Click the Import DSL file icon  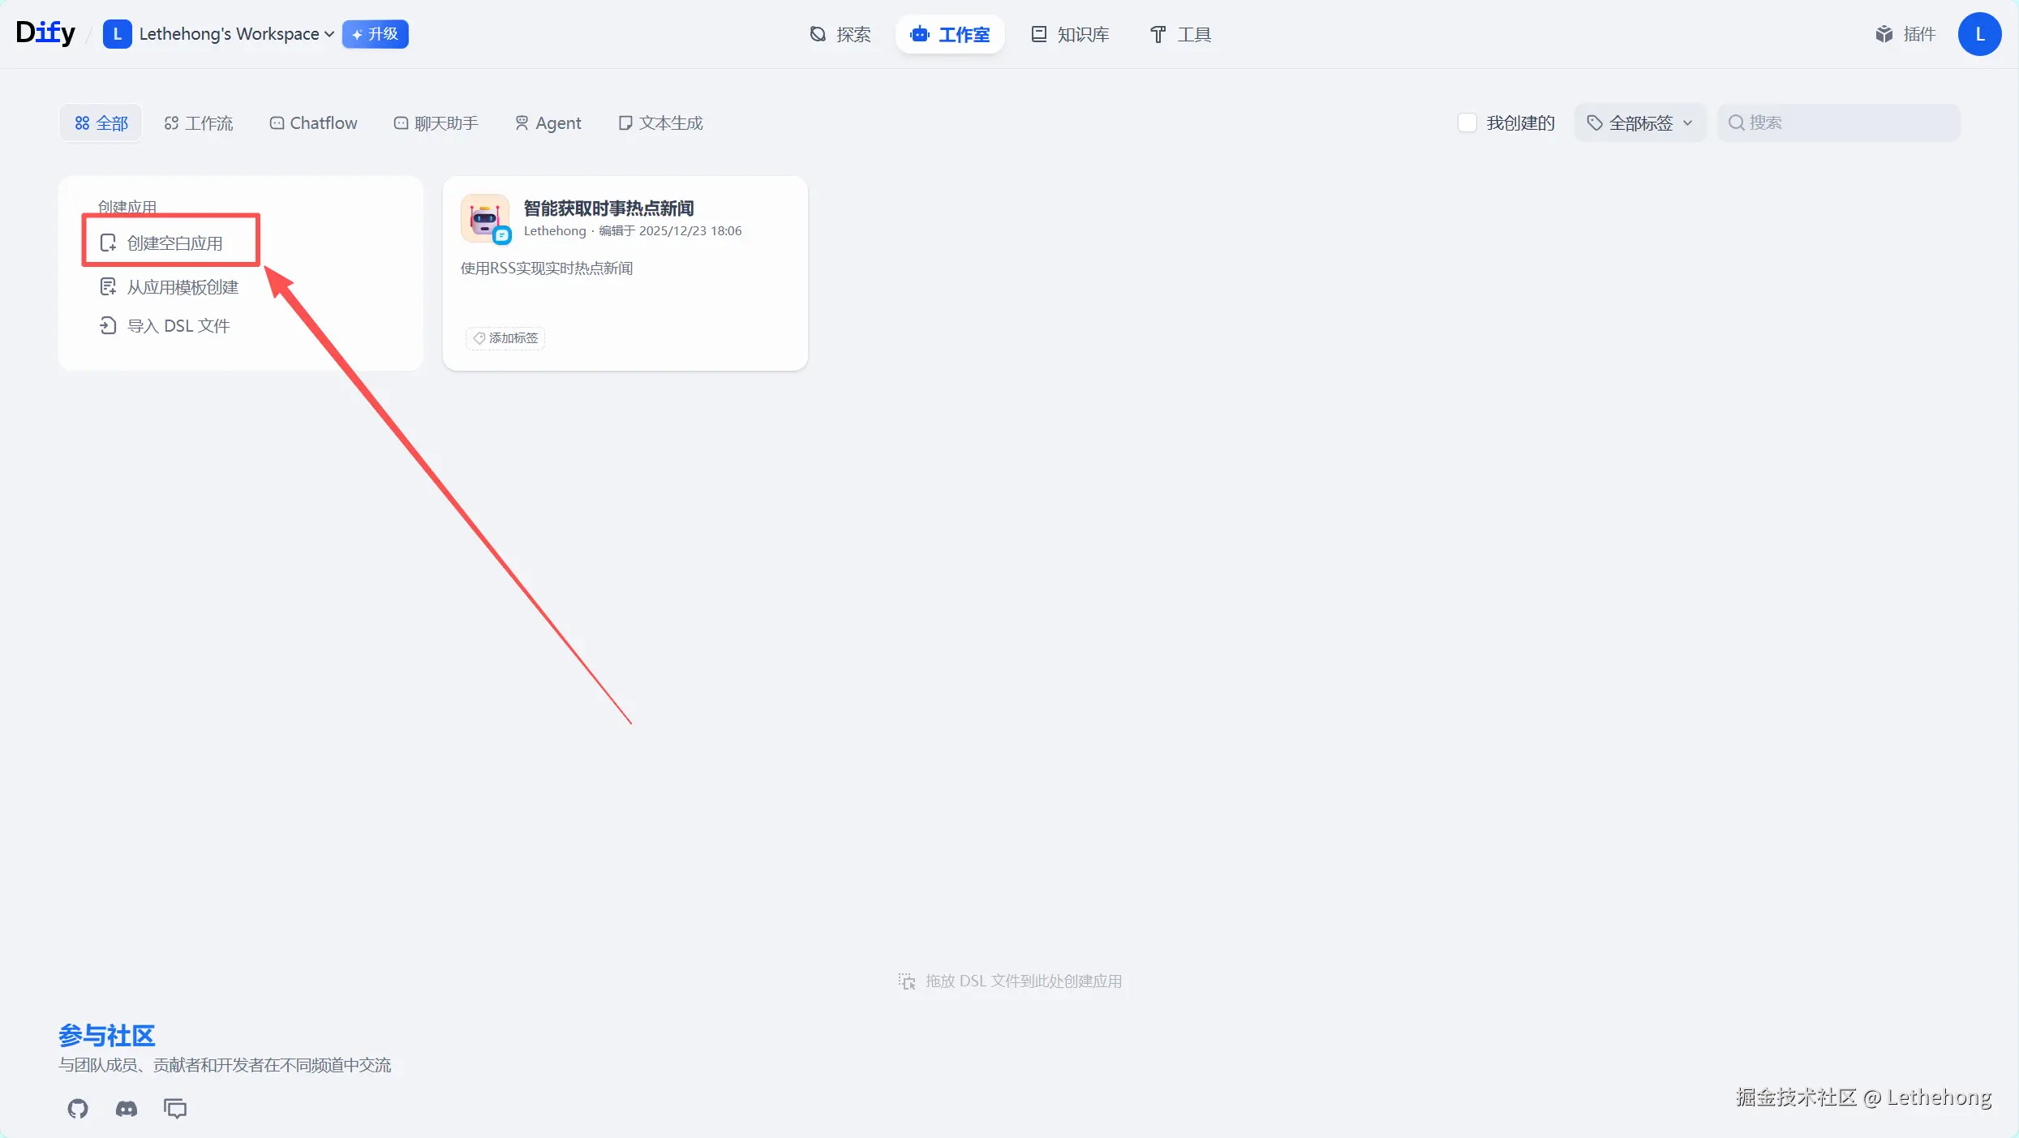pos(108,326)
